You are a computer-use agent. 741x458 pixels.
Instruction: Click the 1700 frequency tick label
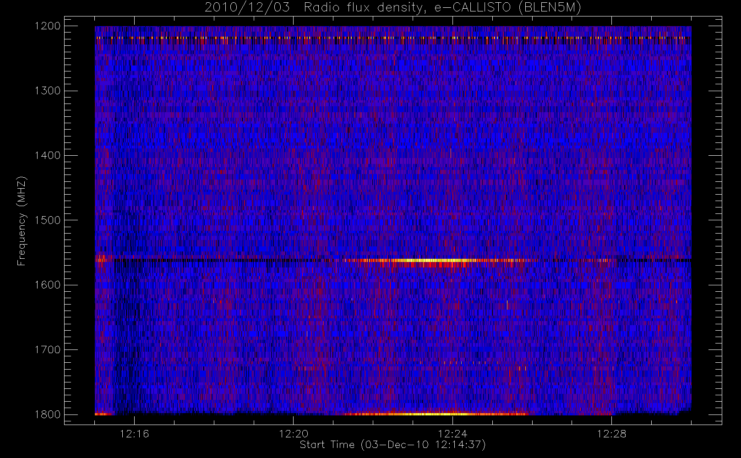[x=48, y=349]
